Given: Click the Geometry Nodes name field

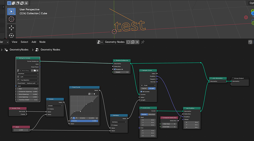Looking at the screenshot, I should click(x=115, y=42).
